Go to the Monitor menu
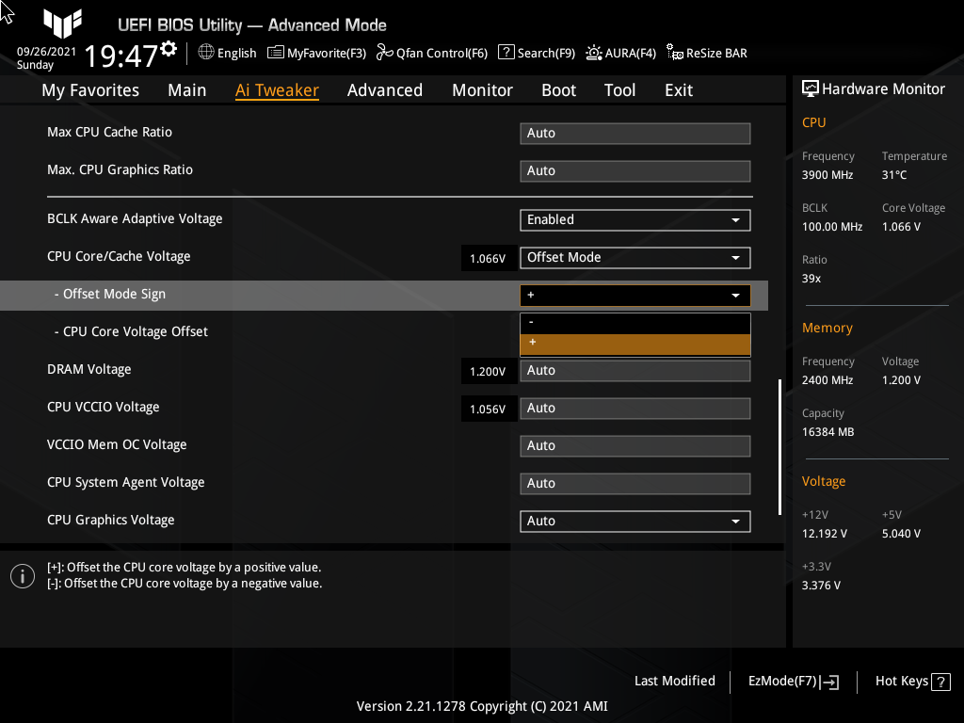The height and width of the screenshot is (723, 964). pos(482,89)
